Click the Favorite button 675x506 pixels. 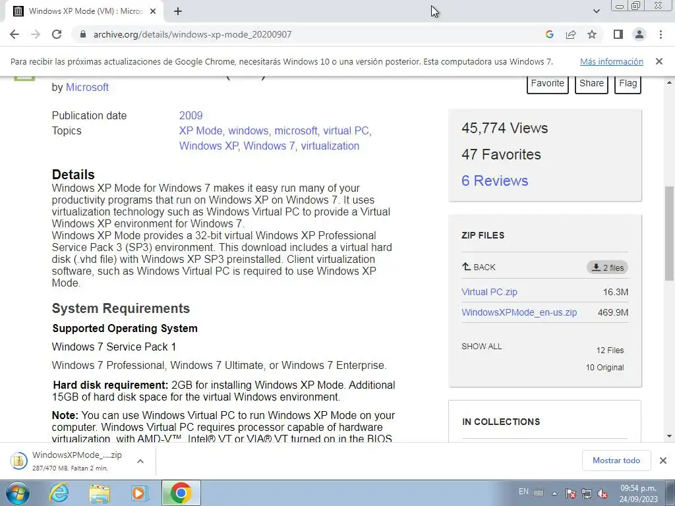point(548,84)
